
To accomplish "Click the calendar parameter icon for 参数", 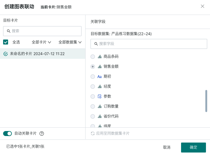I will coord(100,96).
